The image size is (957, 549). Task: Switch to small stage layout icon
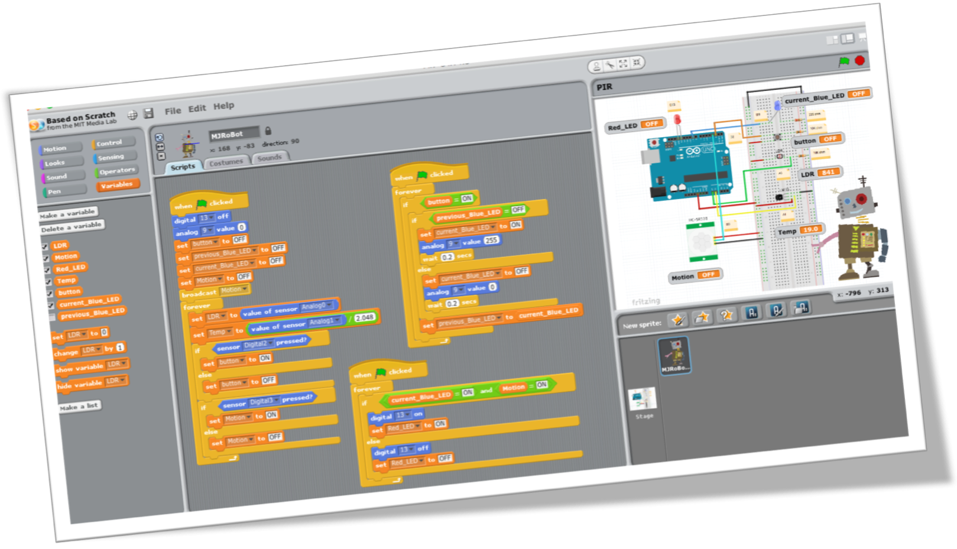click(x=832, y=40)
